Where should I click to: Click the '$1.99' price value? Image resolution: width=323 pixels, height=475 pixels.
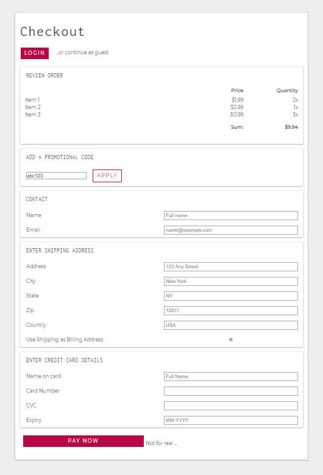pyautogui.click(x=238, y=99)
